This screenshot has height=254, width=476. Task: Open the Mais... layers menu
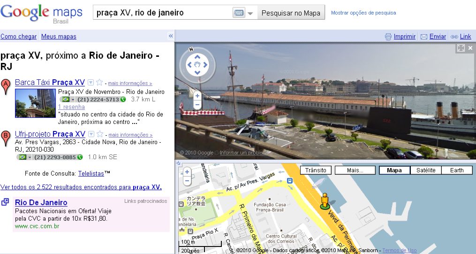click(355, 170)
